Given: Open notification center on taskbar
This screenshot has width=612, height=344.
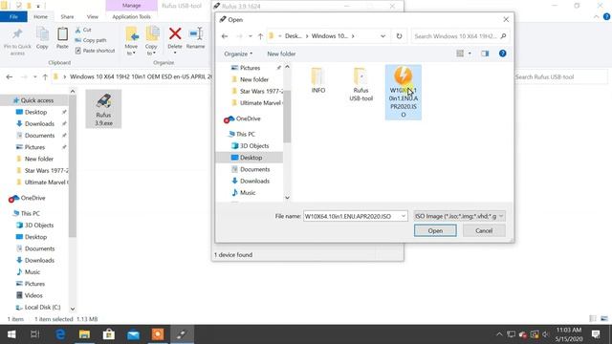Looking at the screenshot, I should (596, 334).
